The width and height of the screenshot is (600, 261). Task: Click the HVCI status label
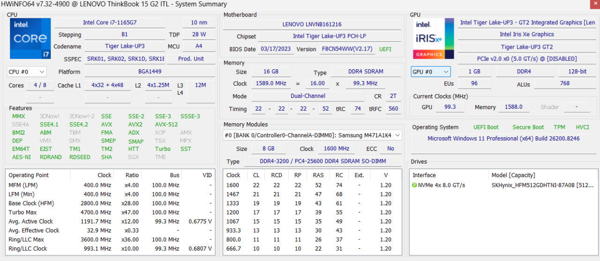582,127
